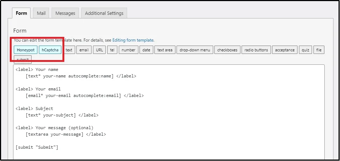Insert a drop-down menu tag
340x161 pixels.
pyautogui.click(x=195, y=50)
